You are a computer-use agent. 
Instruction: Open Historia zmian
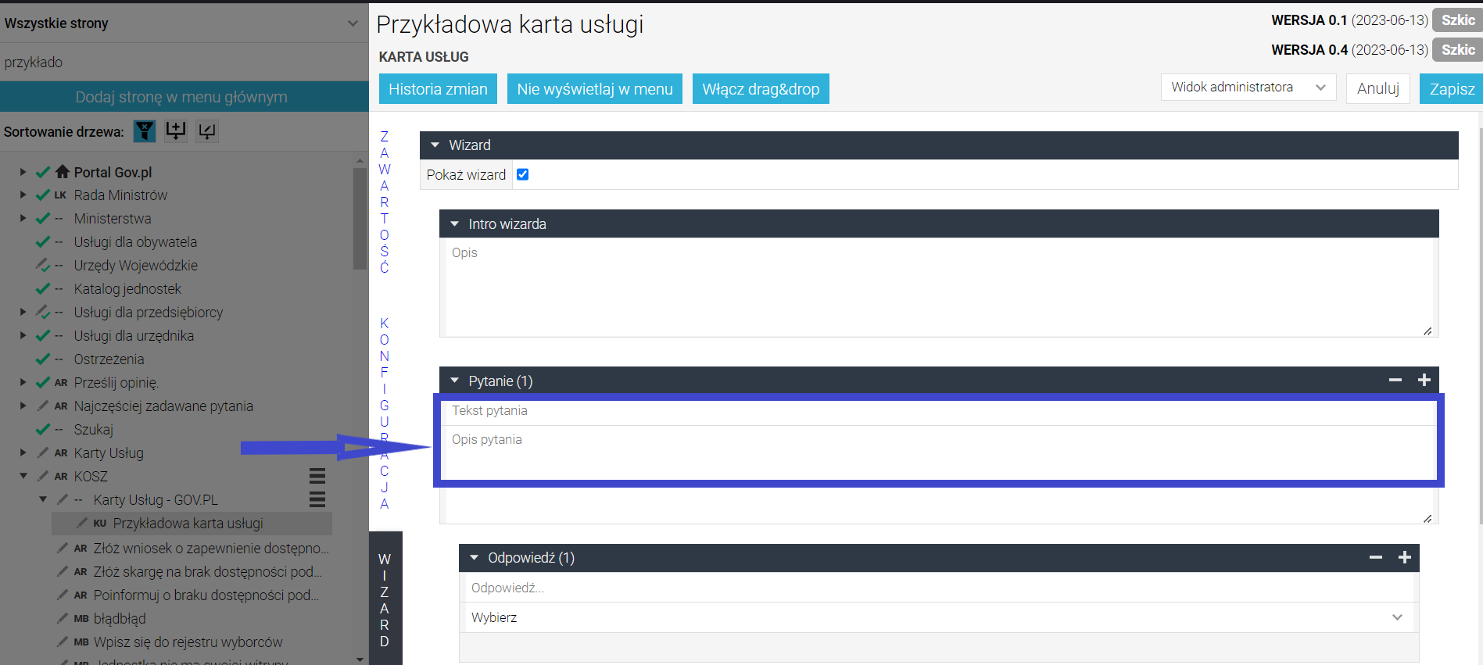[438, 89]
